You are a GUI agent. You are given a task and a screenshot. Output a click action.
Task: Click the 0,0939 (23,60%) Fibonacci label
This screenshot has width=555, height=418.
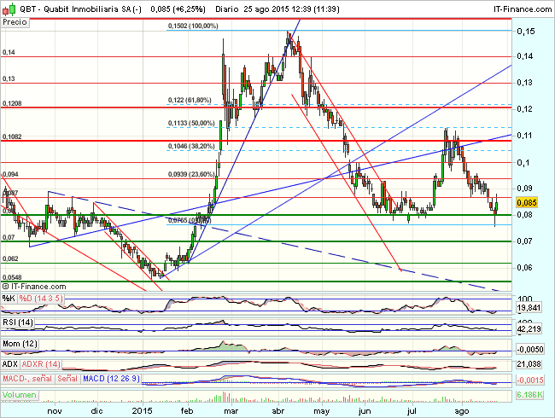click(x=191, y=174)
